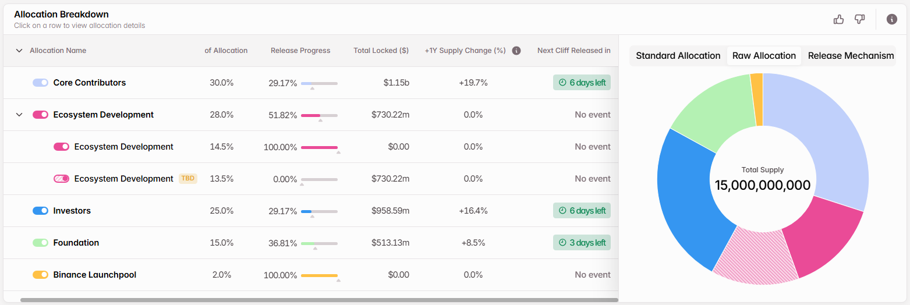Click the Foundation row clock icon
Screen dimensions: 910x305
point(562,243)
